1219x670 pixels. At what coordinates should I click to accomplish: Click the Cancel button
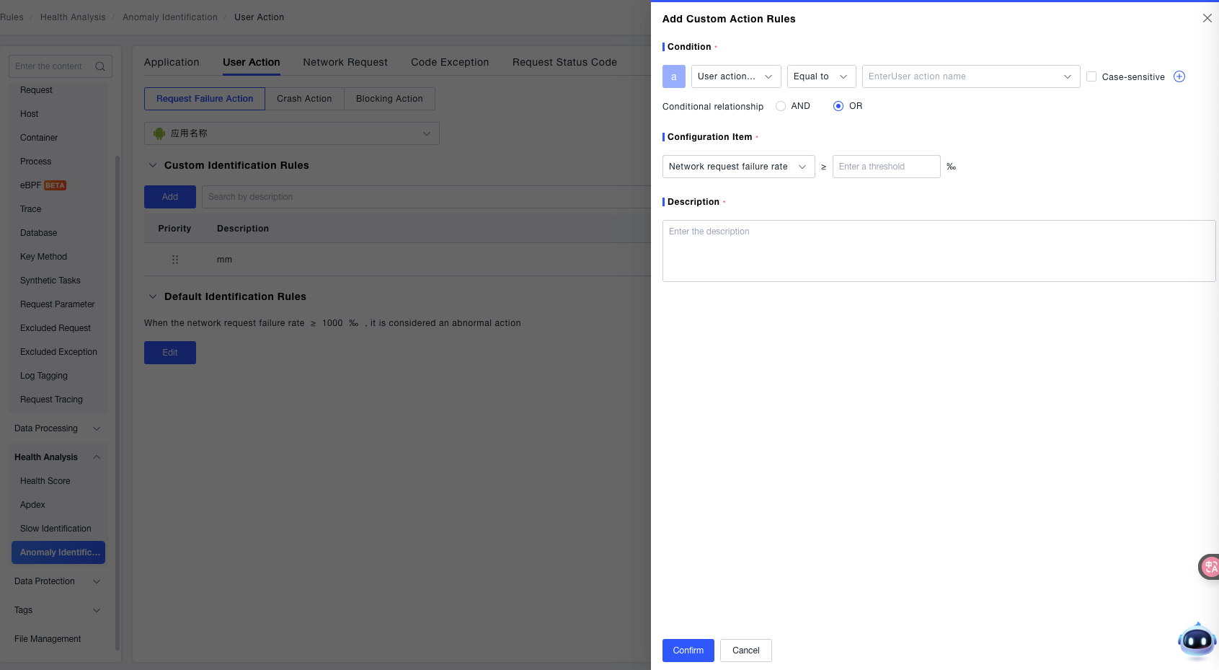coord(745,651)
